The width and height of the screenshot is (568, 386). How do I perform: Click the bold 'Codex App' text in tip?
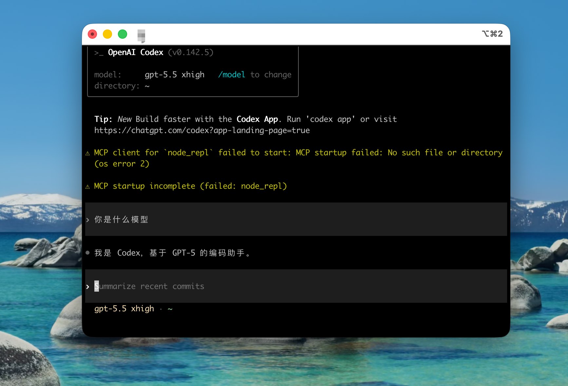[257, 119]
